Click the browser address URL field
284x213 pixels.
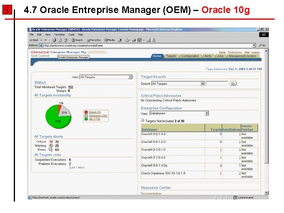[x=148, y=45]
